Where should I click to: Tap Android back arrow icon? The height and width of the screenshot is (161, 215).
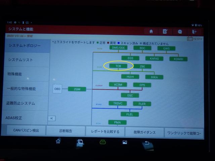pos(147,143)
